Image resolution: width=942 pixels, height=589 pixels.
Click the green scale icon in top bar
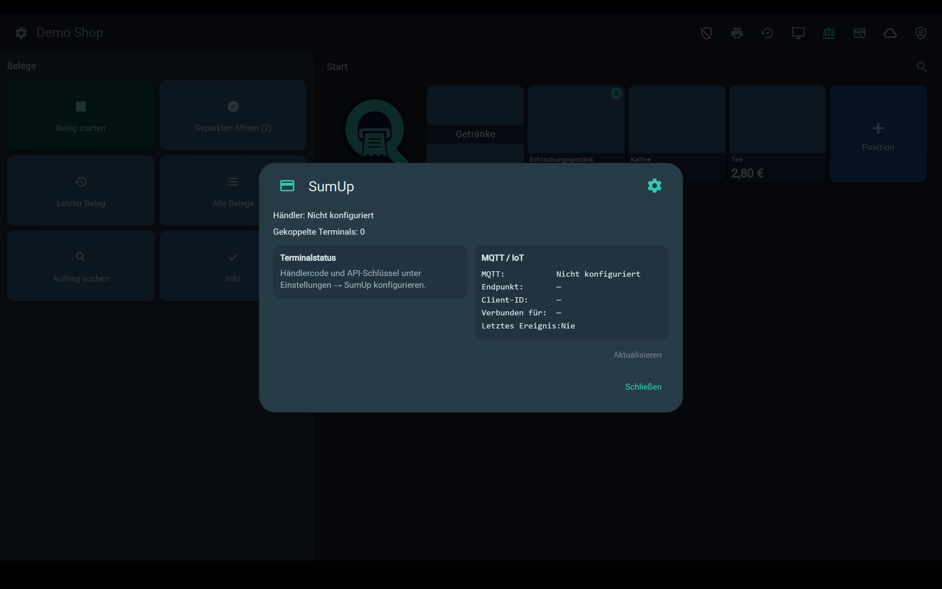click(x=829, y=33)
